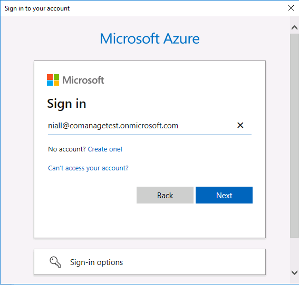Click the scrollbar down arrow
This screenshot has height=285, width=299.
click(x=294, y=272)
